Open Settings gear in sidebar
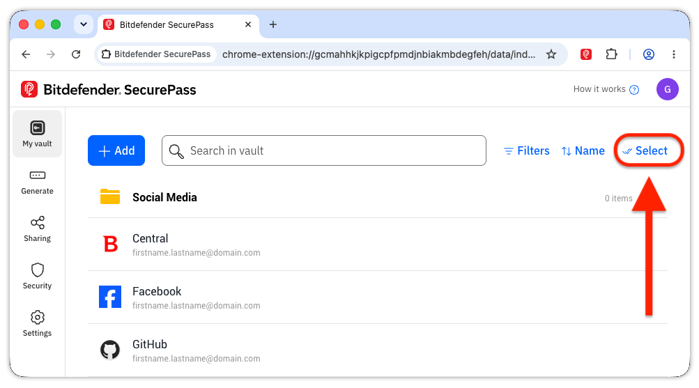This screenshot has height=388, width=699. [x=38, y=324]
